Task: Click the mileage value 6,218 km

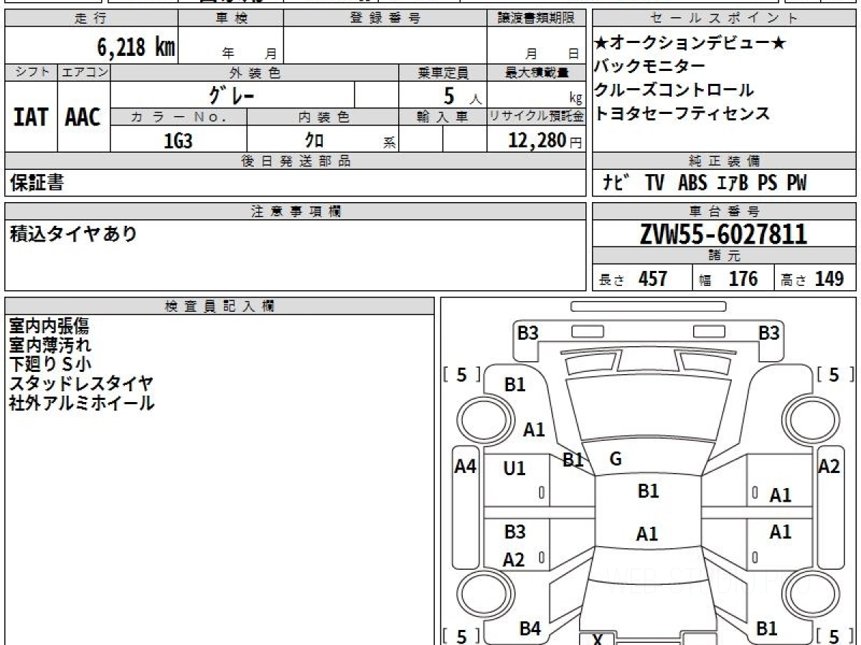Action: coord(136,48)
